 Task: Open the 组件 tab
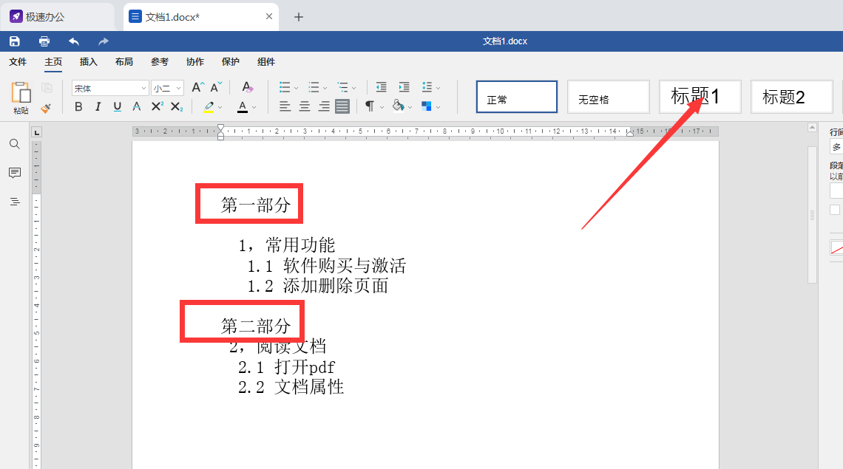click(x=266, y=62)
